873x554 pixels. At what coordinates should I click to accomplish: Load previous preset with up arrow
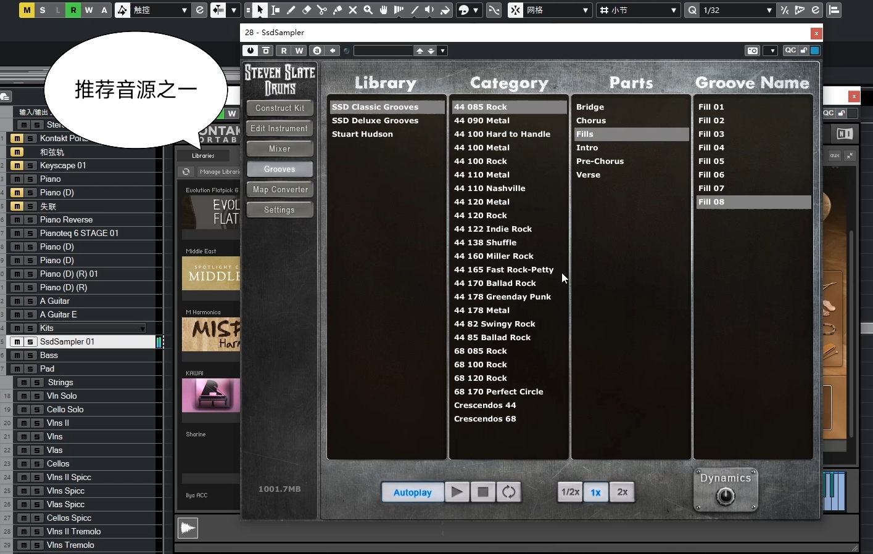[420, 51]
